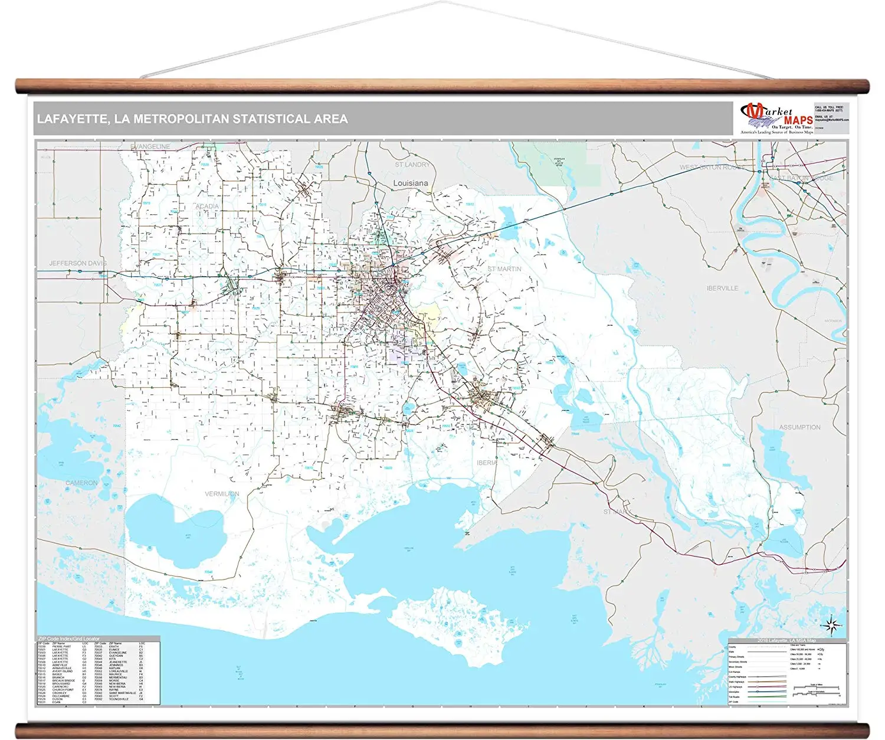Click the US Highways line symbol in legend
The height and width of the screenshot is (740, 885).
click(766, 687)
